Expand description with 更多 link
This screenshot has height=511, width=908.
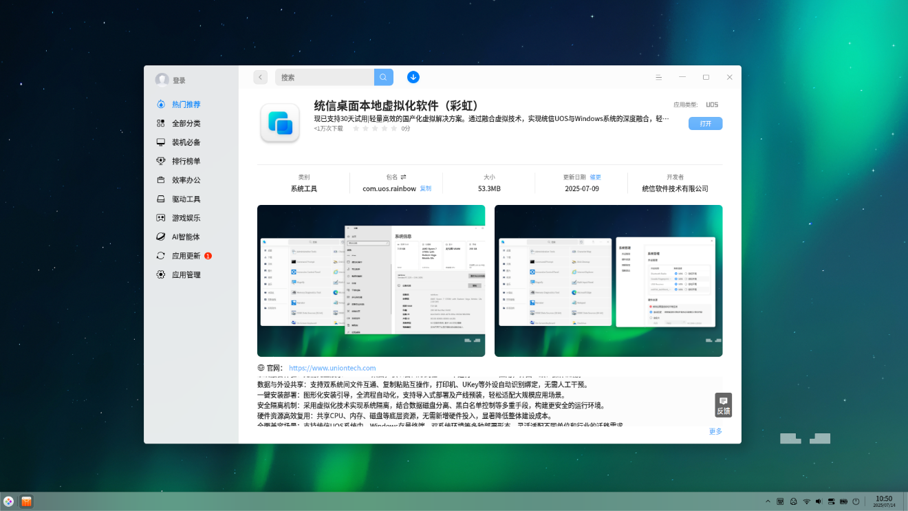(x=715, y=431)
